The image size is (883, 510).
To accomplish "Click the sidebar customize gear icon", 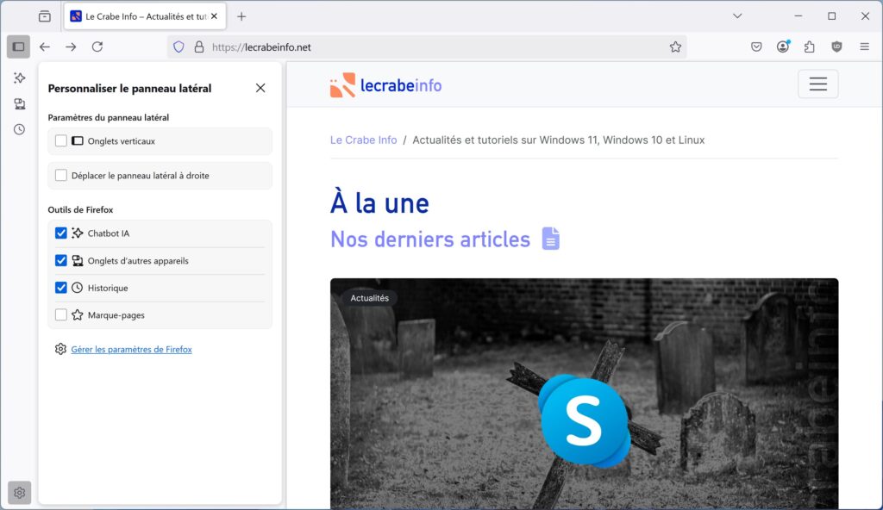I will coord(20,493).
